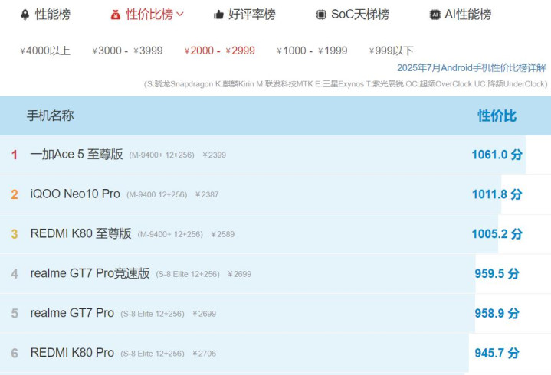Open the realme GT7 Pro竞速版 entry

[90, 273]
